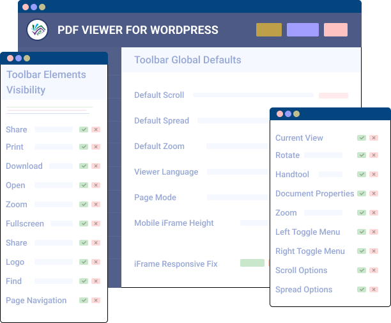Click the Toolbar Global Defaults heading
391x323 pixels.
(188, 60)
